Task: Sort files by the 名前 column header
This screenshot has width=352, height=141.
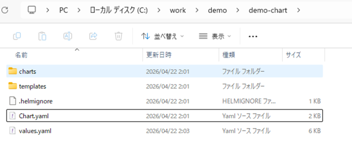Action: tap(21, 55)
